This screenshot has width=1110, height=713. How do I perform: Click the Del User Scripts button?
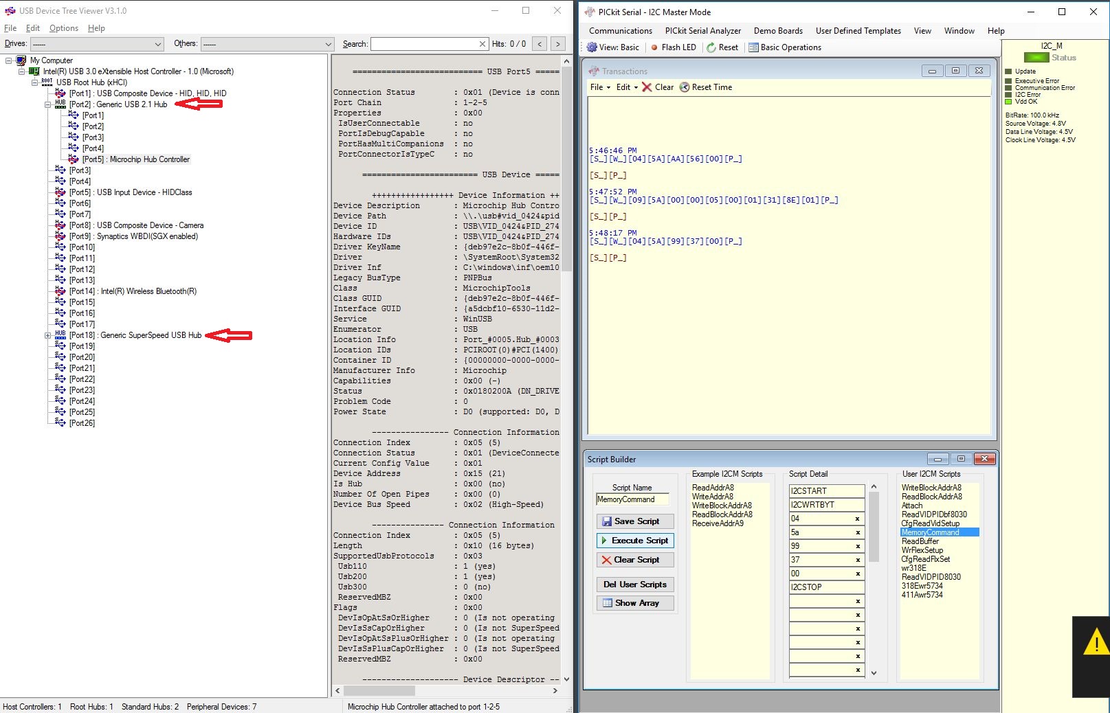(x=635, y=585)
